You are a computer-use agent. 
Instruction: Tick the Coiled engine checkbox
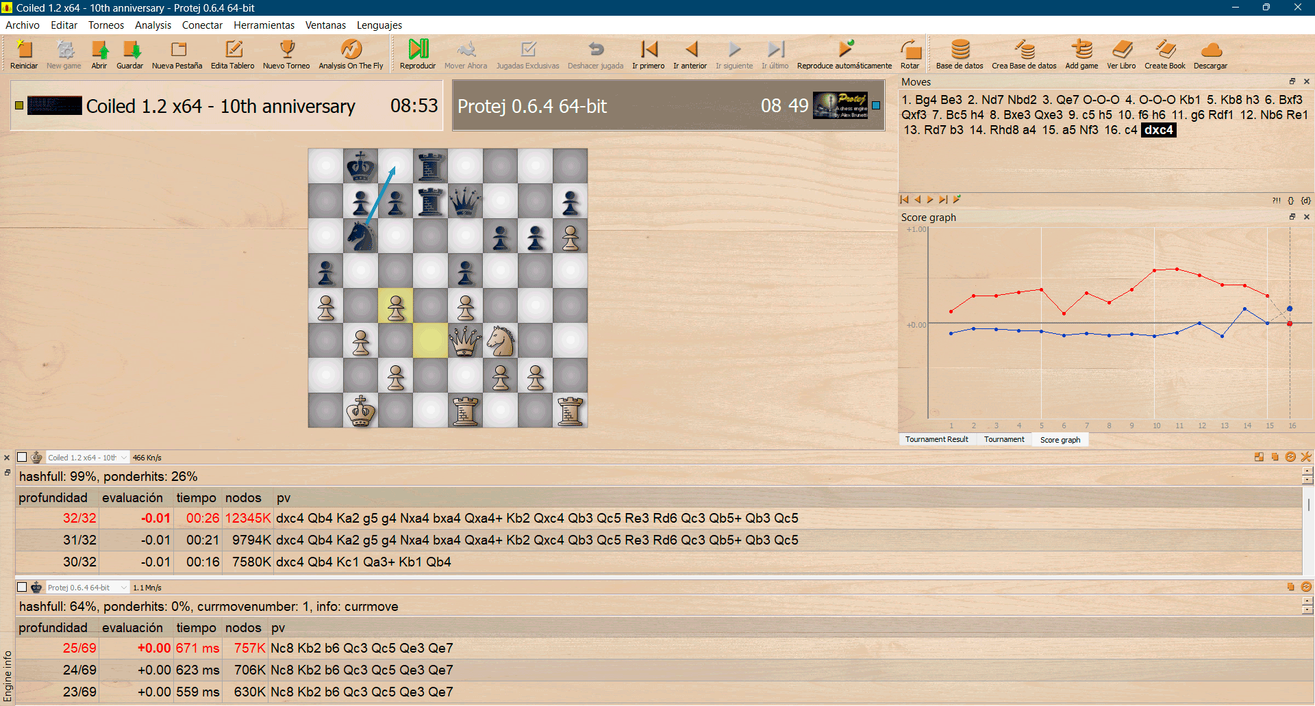pyautogui.click(x=22, y=458)
